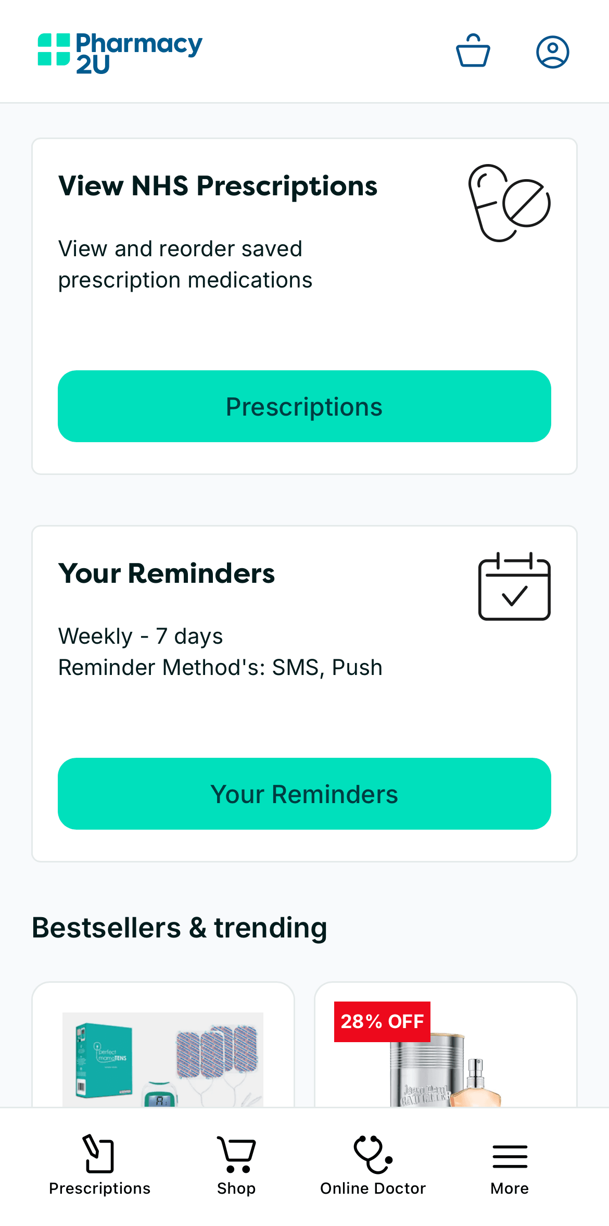Click the Pharmacy2U logo
The width and height of the screenshot is (609, 1226).
tap(119, 52)
